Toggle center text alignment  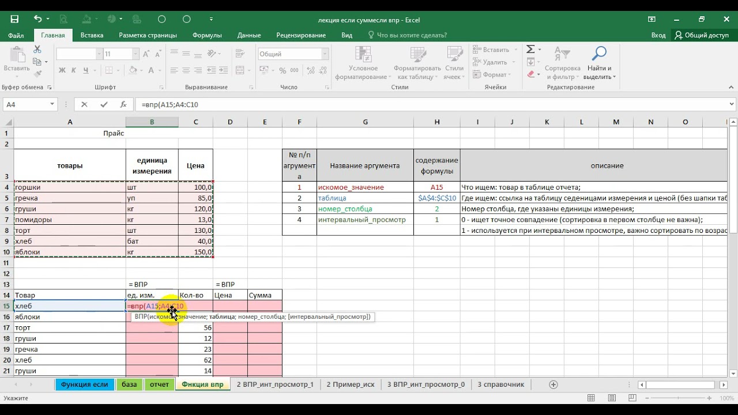tap(186, 70)
